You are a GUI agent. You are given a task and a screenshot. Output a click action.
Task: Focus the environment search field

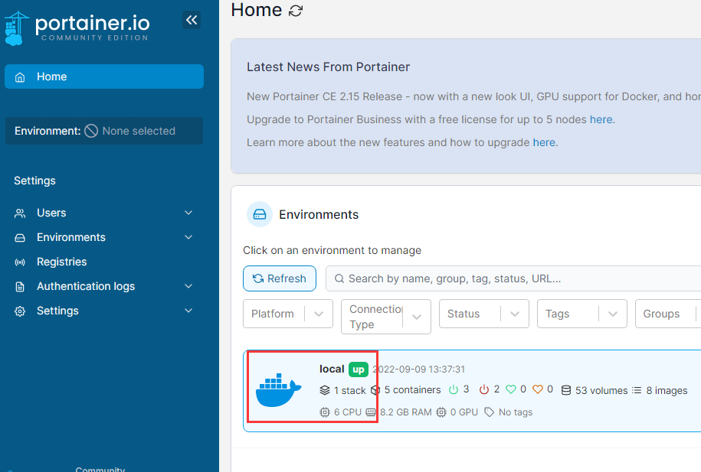click(x=513, y=278)
